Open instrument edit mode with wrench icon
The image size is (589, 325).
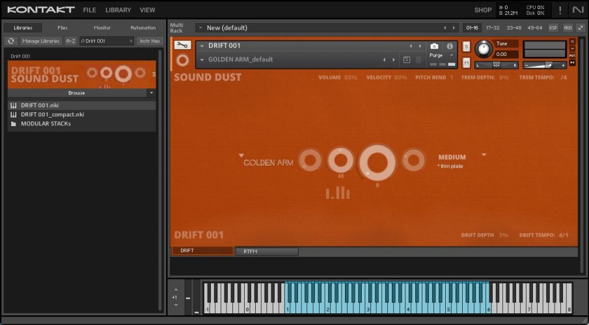[182, 45]
